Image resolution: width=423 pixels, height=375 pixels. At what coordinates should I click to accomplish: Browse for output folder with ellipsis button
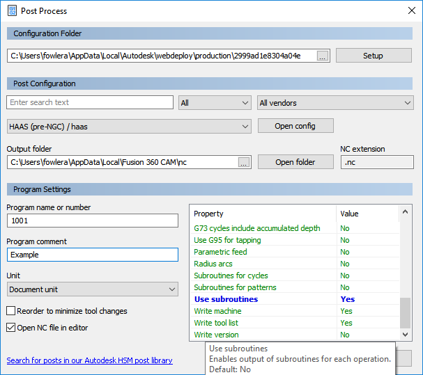[x=243, y=162]
